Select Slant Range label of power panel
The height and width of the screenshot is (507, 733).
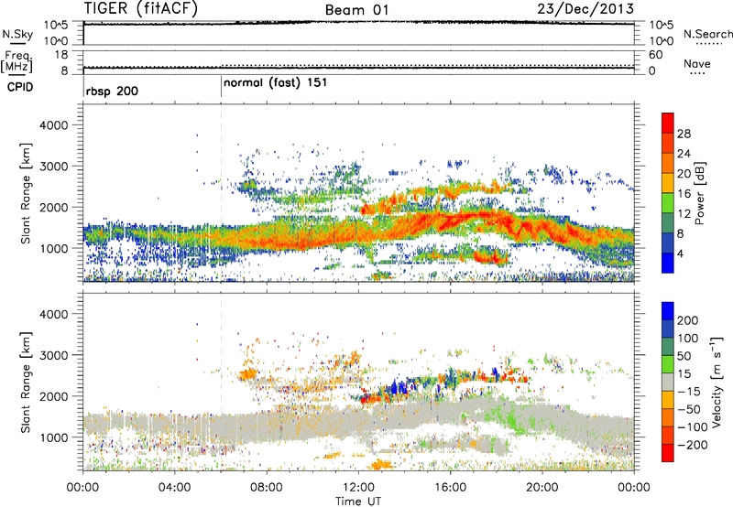click(26, 193)
